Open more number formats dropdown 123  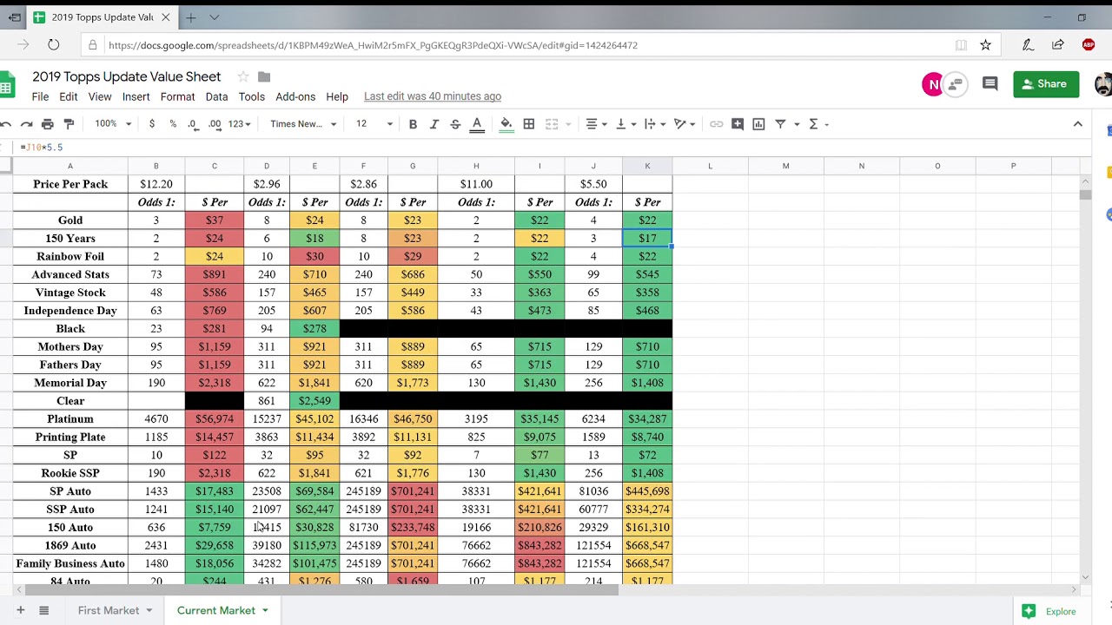click(239, 124)
